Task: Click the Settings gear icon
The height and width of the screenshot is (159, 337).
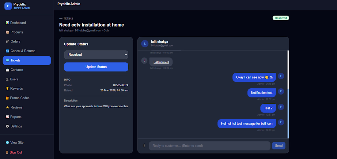Action: pos(7,126)
